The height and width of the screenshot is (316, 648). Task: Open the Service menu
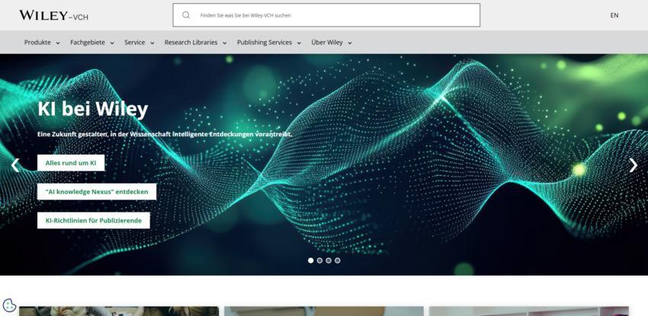[134, 42]
